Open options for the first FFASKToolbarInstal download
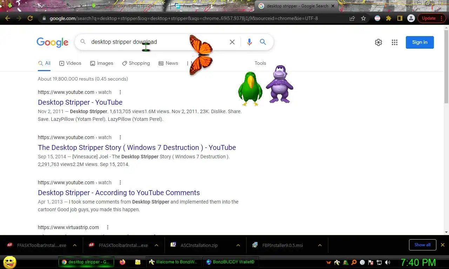Image resolution: width=449 pixels, height=269 pixels. 75,245
